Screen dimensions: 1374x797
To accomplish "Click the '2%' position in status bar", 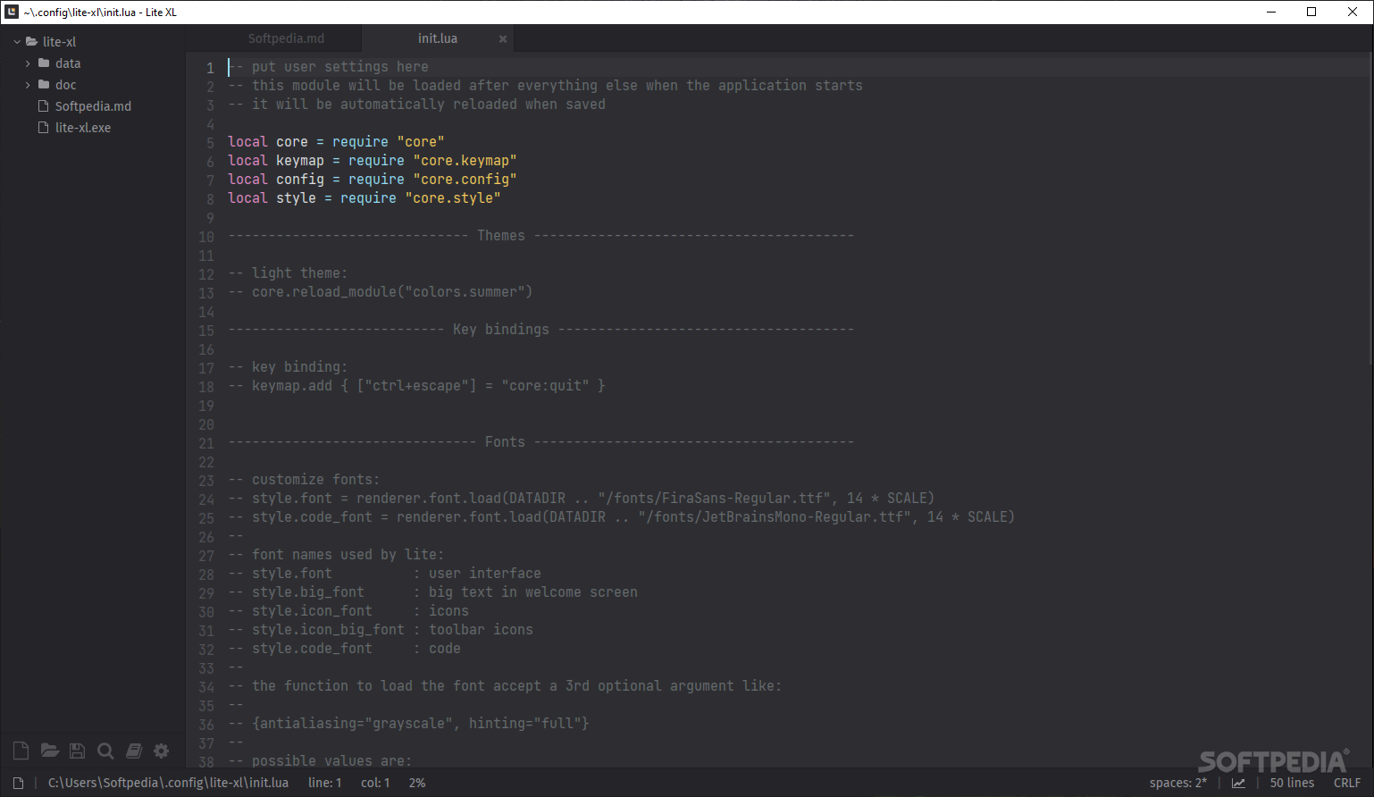I will pyautogui.click(x=417, y=783).
